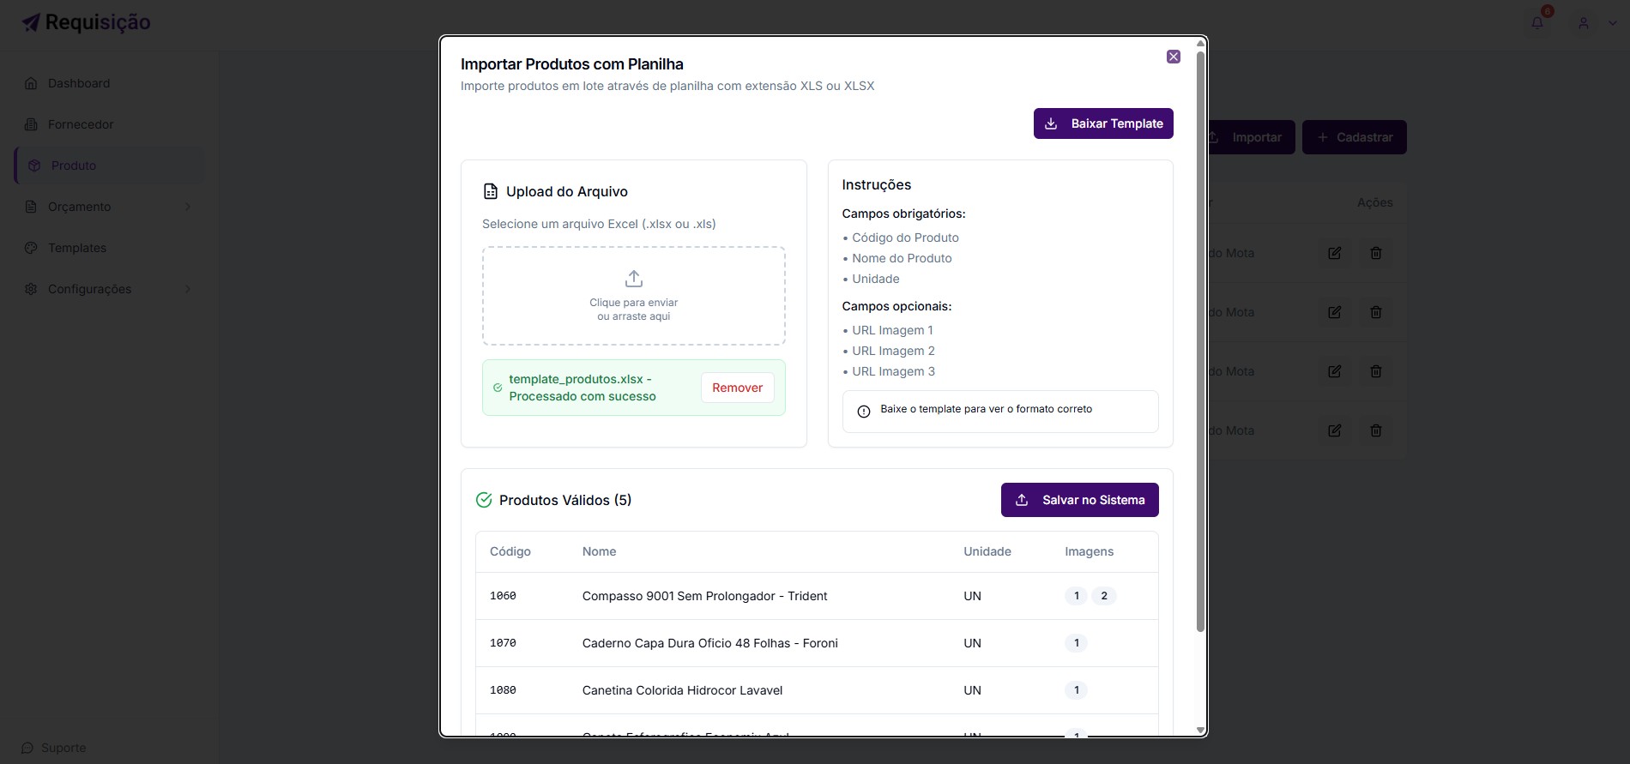Viewport: 1630px width, 764px height.
Task: Click image badge 2 for product 1060
Action: 1103,596
